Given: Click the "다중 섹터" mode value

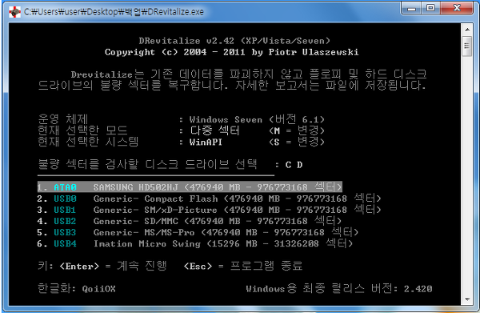Looking at the screenshot, I should [x=214, y=130].
